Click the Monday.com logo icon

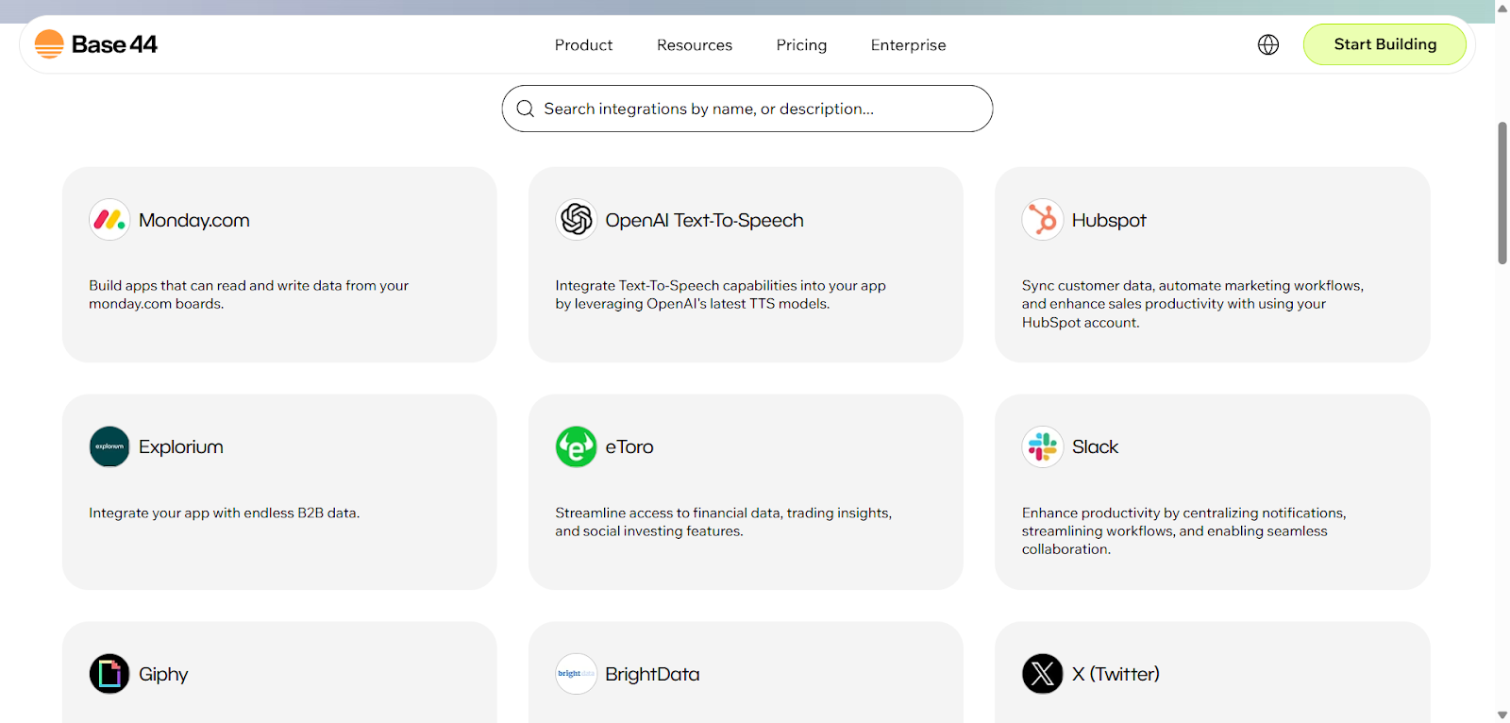tap(109, 220)
